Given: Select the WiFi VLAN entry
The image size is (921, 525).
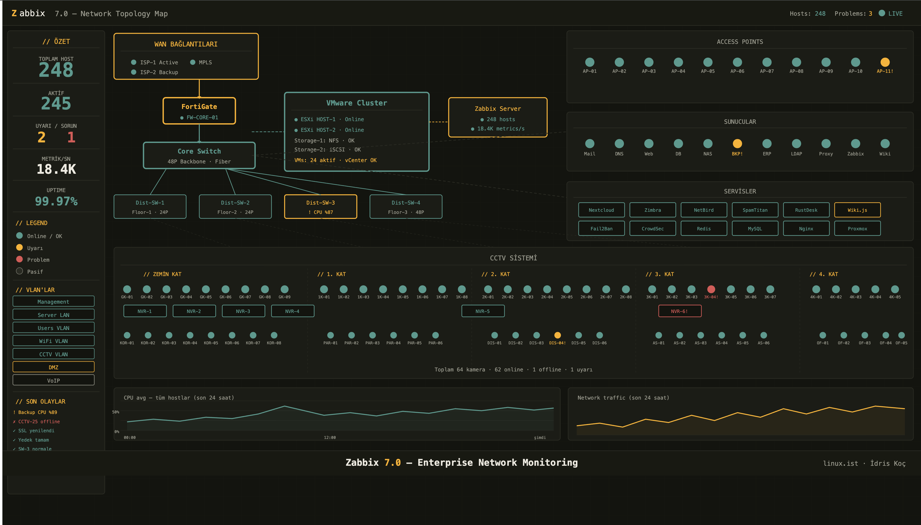Looking at the screenshot, I should tap(53, 341).
